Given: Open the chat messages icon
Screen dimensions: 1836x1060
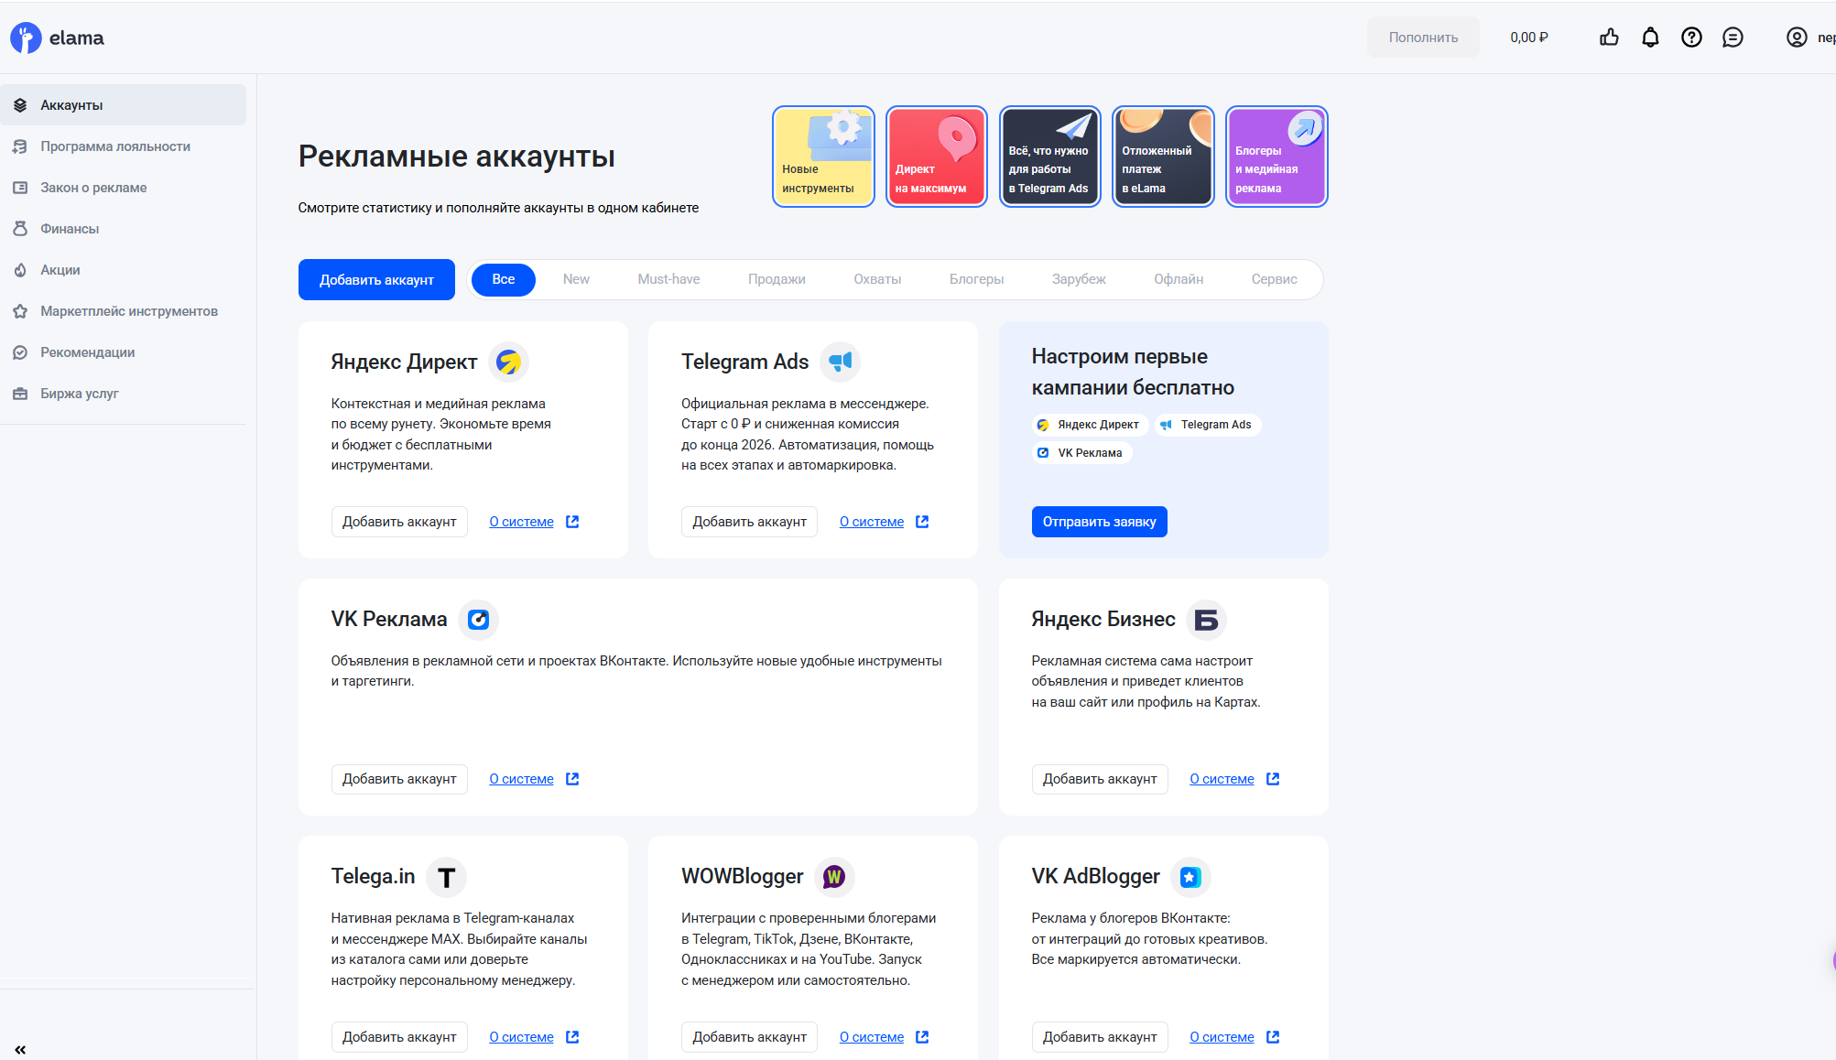Looking at the screenshot, I should point(1733,38).
